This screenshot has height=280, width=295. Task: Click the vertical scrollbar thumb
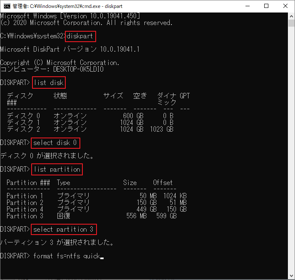point(291,23)
